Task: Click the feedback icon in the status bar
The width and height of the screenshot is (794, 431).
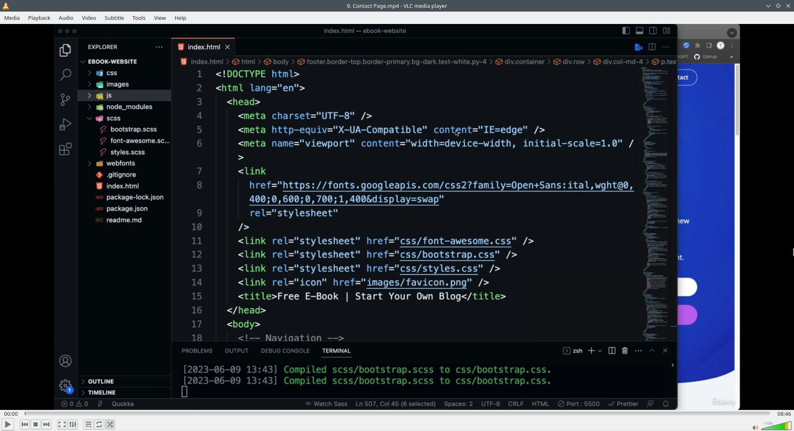Action: pyautogui.click(x=651, y=404)
